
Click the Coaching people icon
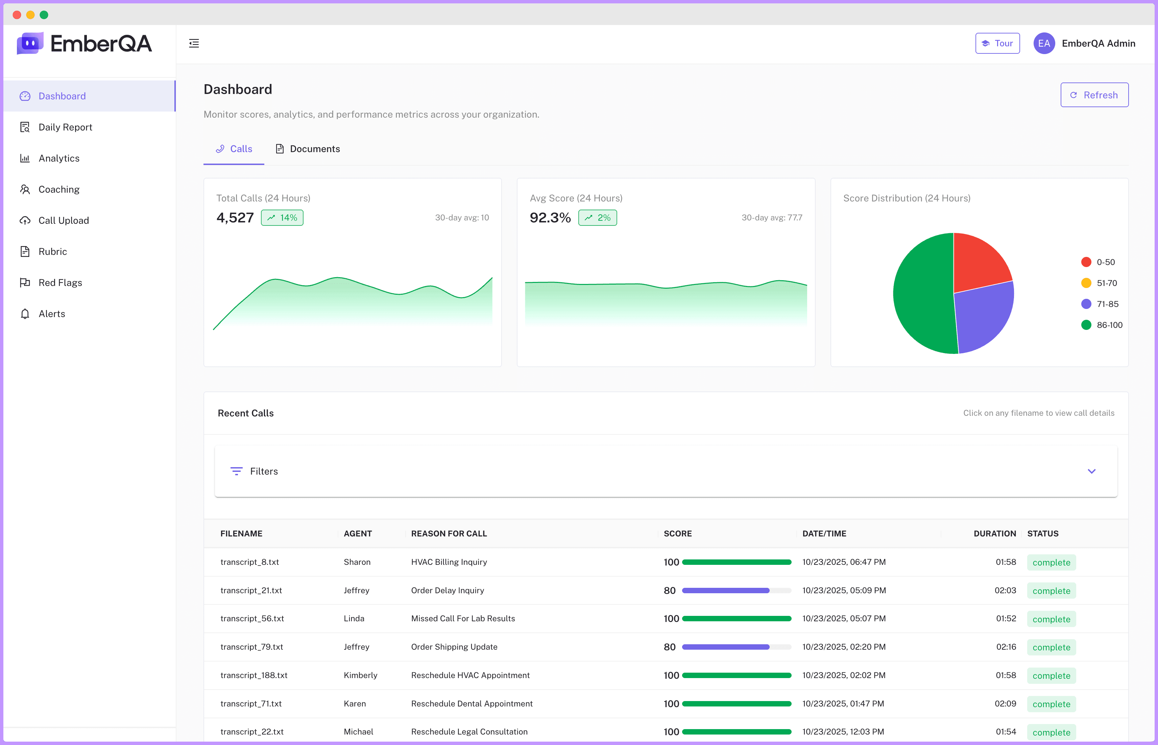(25, 189)
